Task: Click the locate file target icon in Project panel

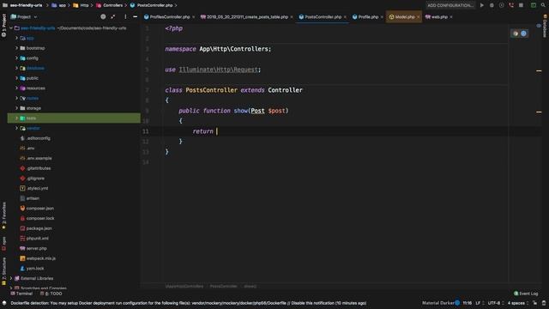Action: (x=103, y=16)
